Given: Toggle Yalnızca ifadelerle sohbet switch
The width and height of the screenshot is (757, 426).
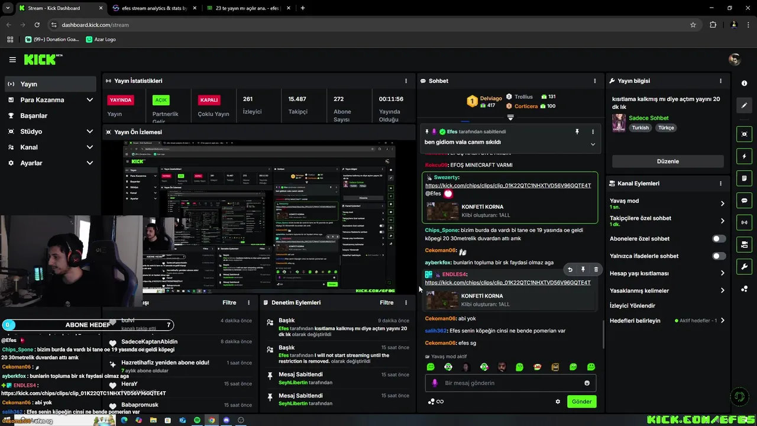Looking at the screenshot, I should click(x=719, y=256).
